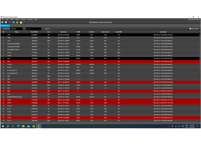The height and width of the screenshot is (144, 201).
Task: Open the globe map toolbar icon
Action: tap(10, 22)
